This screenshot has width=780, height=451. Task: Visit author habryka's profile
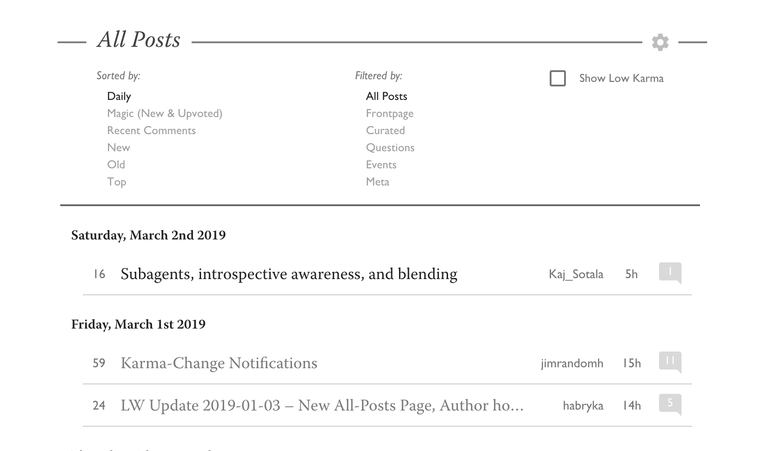[583, 406]
